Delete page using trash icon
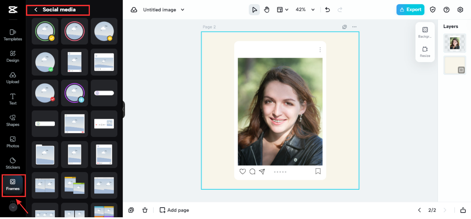This screenshot has height=219, width=471. pyautogui.click(x=145, y=210)
